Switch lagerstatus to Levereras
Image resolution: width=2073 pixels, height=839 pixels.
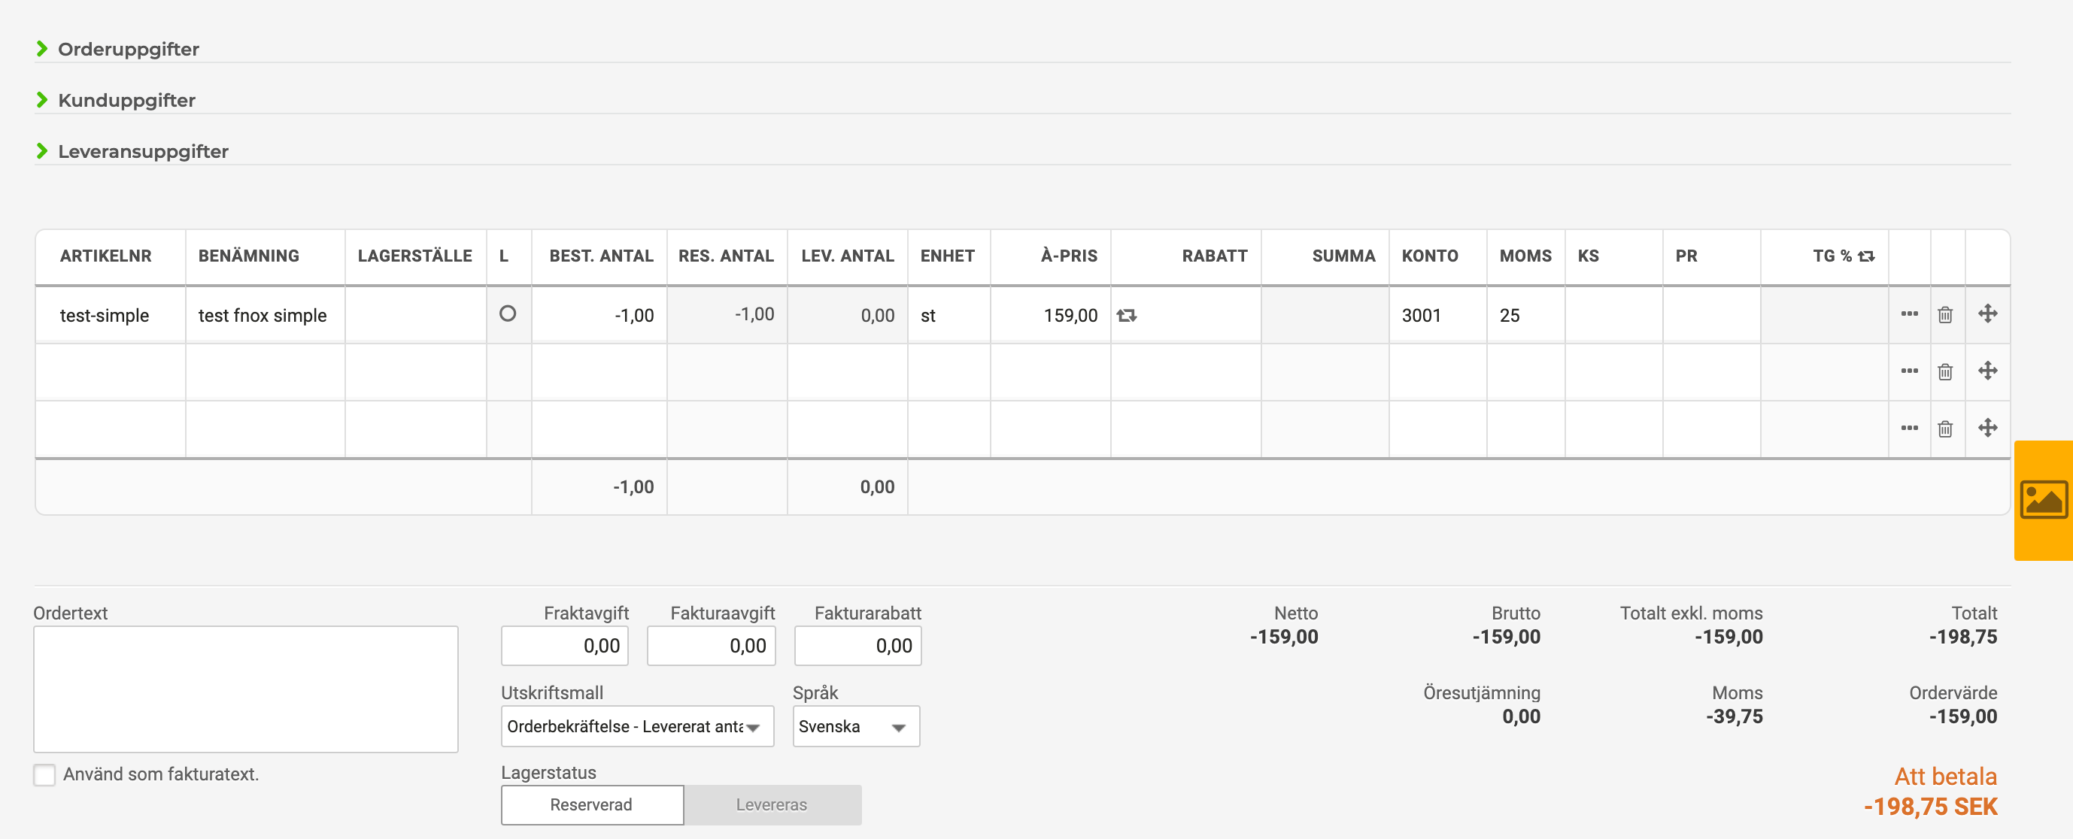772,804
